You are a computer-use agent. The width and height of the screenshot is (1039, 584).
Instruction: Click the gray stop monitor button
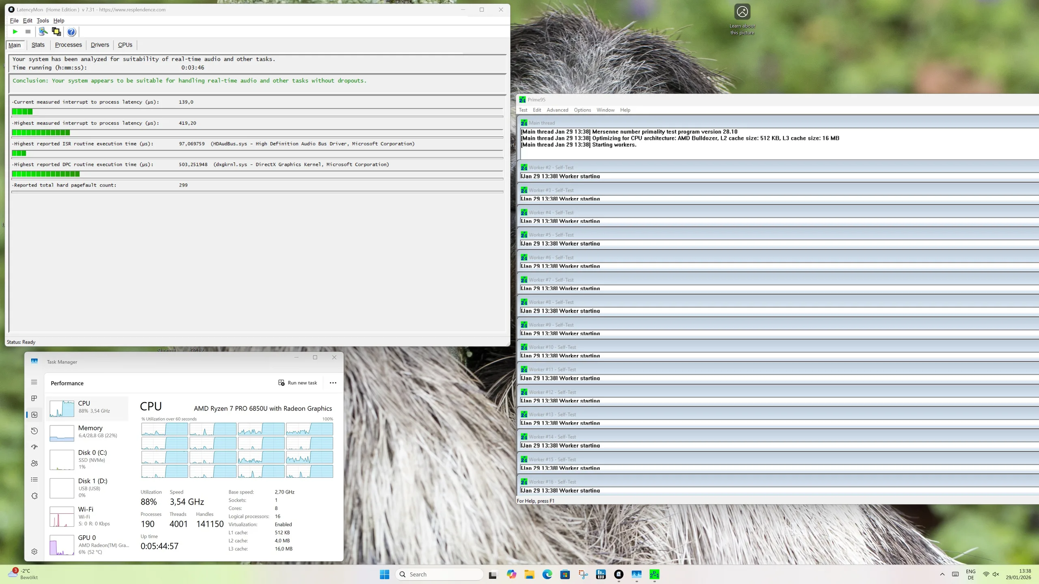[28, 32]
